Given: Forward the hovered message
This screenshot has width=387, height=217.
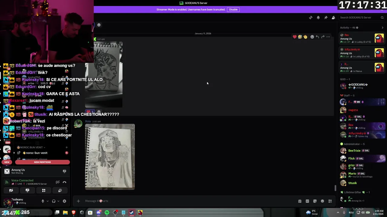Looking at the screenshot, I should click(x=323, y=37).
